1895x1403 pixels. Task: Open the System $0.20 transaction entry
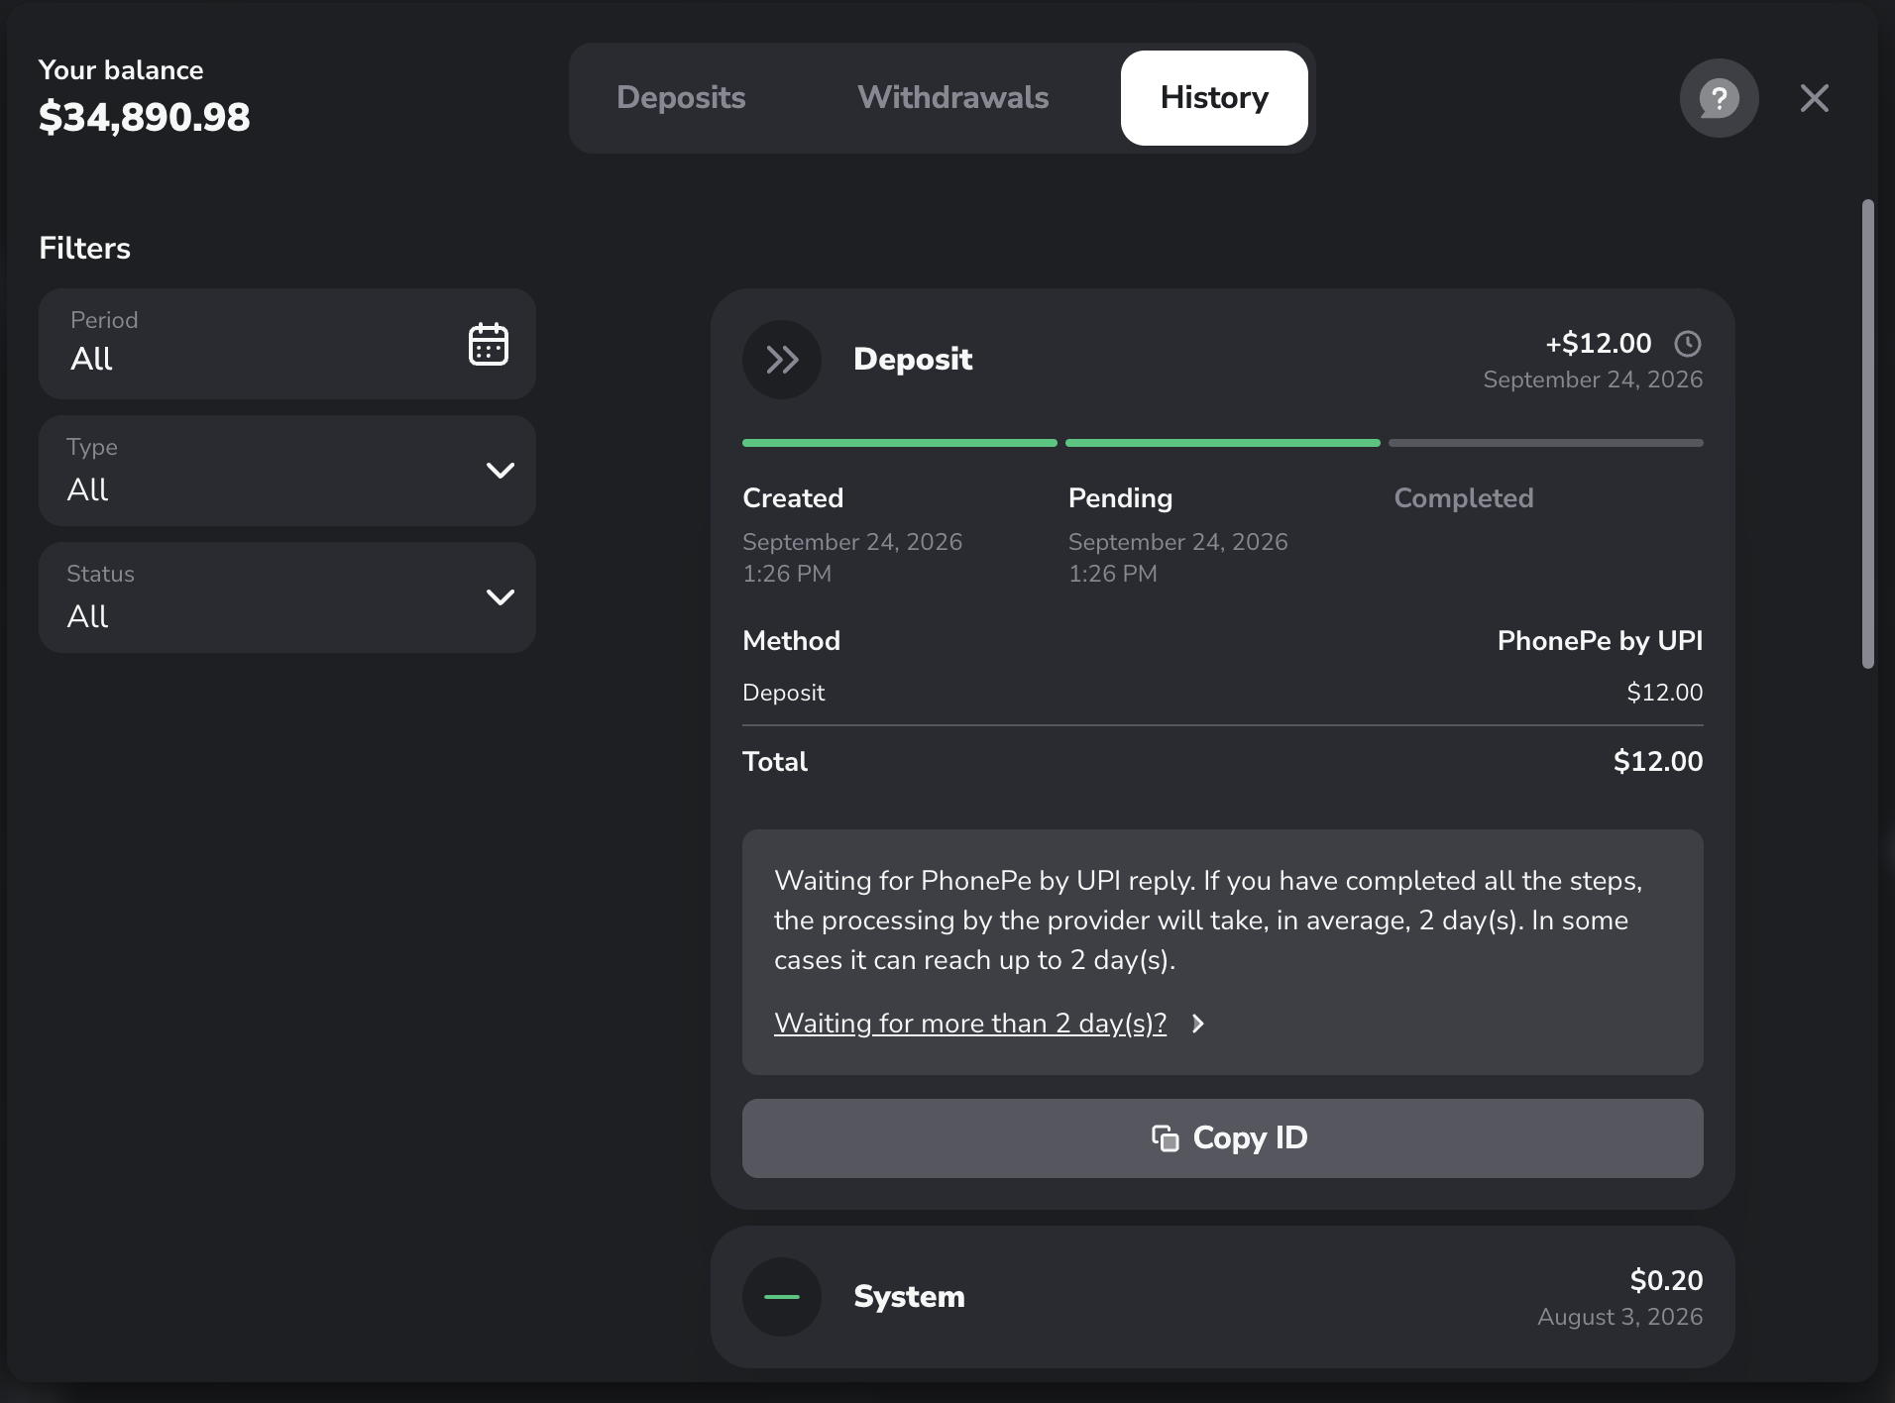click(x=1223, y=1297)
